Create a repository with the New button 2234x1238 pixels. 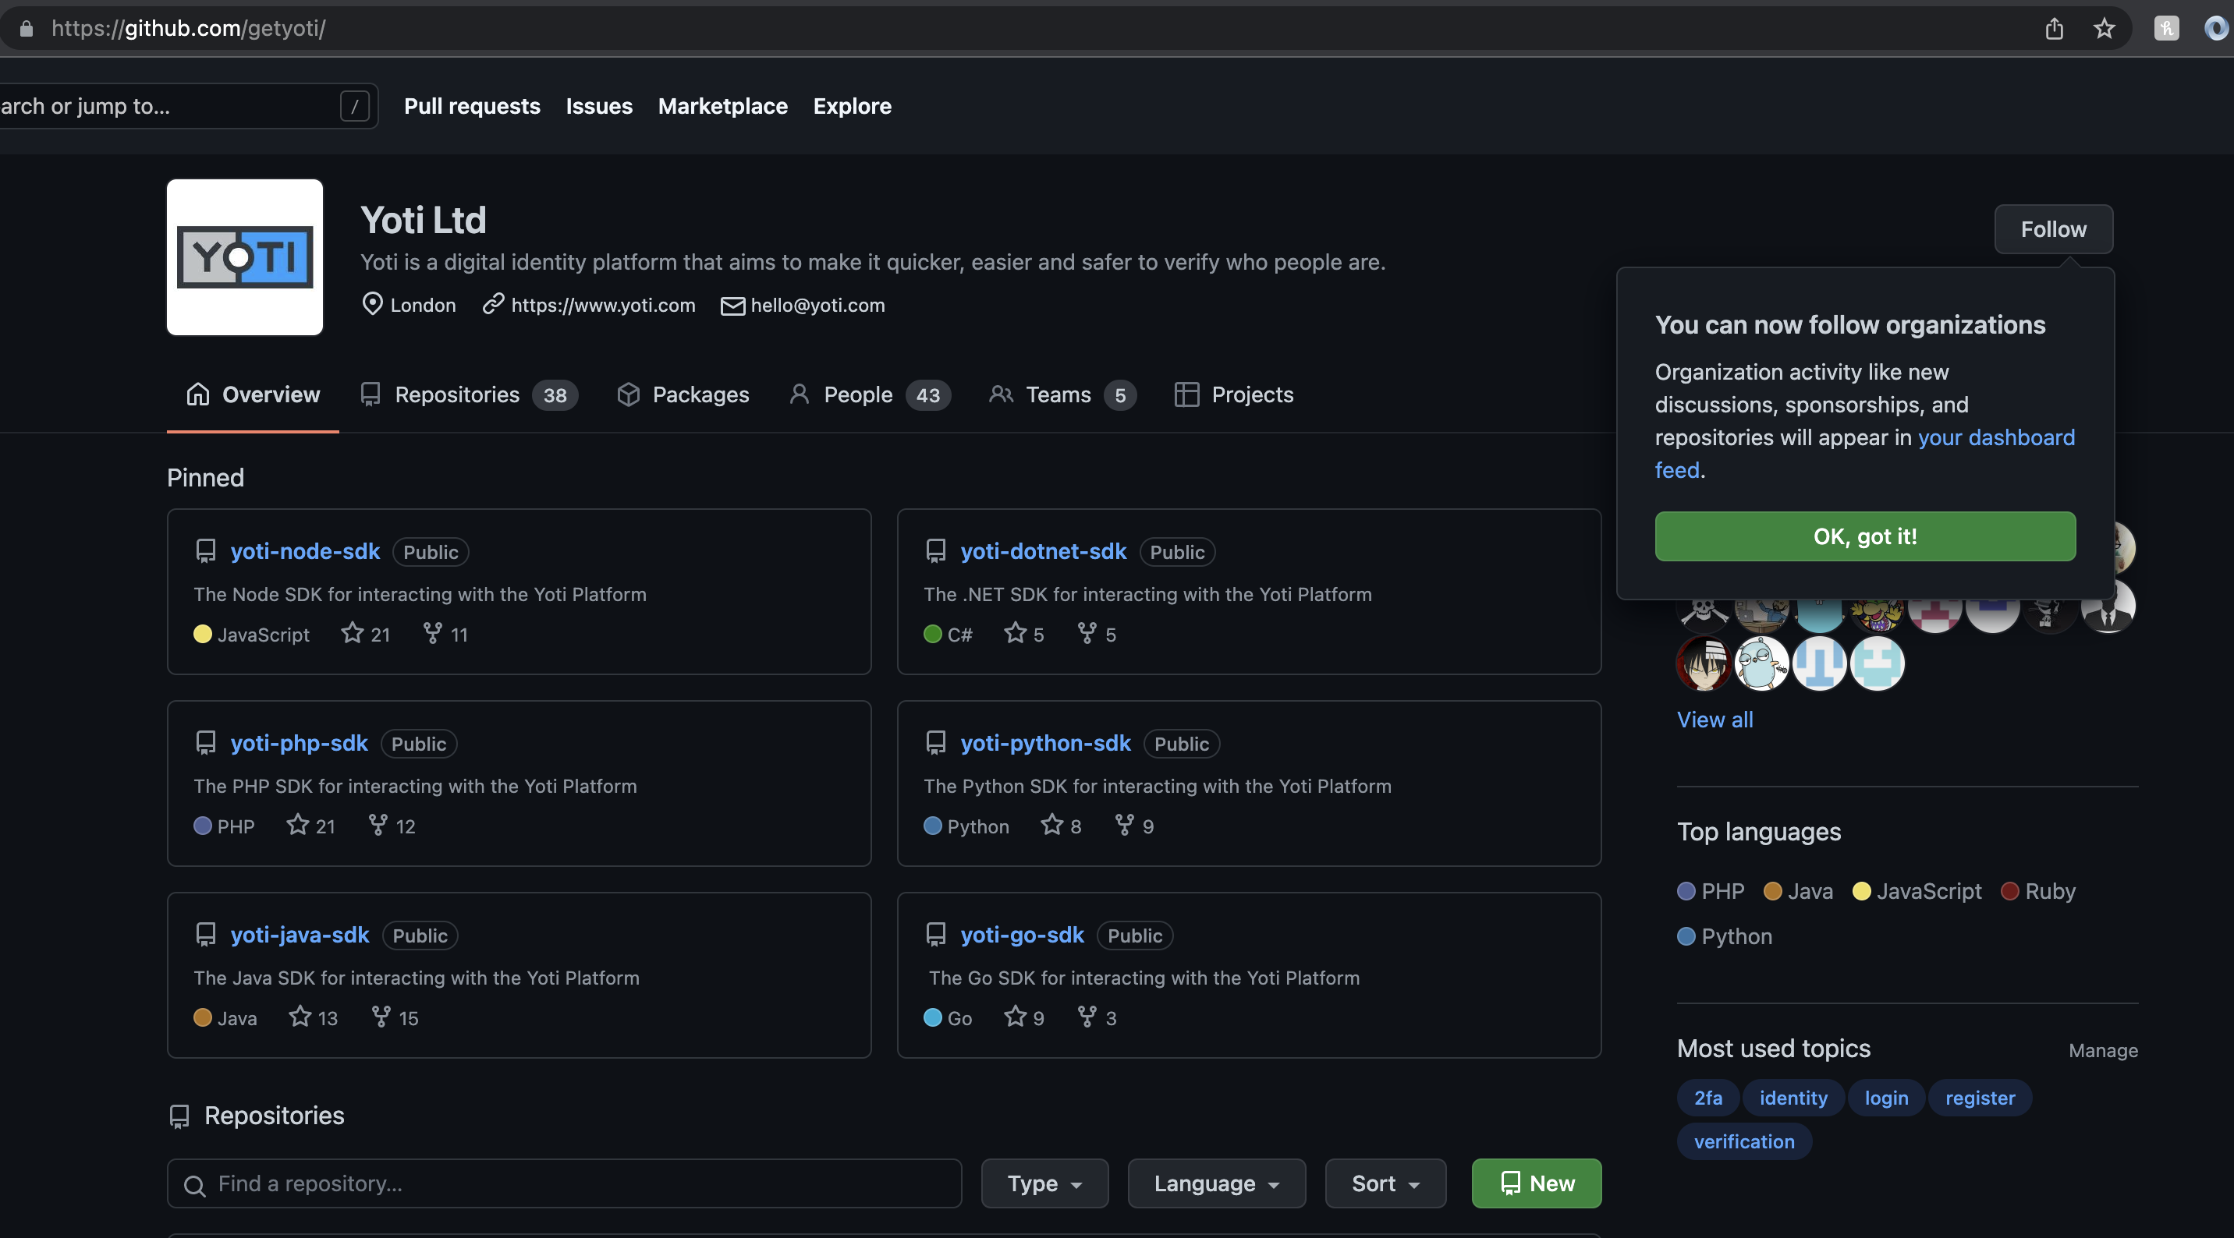(1536, 1183)
